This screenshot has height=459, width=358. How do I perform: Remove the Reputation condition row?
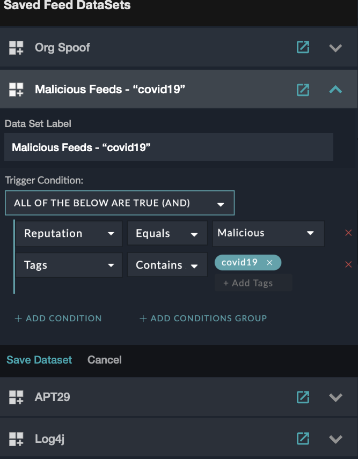348,233
